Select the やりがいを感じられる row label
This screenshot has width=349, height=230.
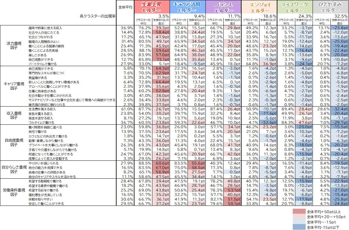click(x=44, y=163)
